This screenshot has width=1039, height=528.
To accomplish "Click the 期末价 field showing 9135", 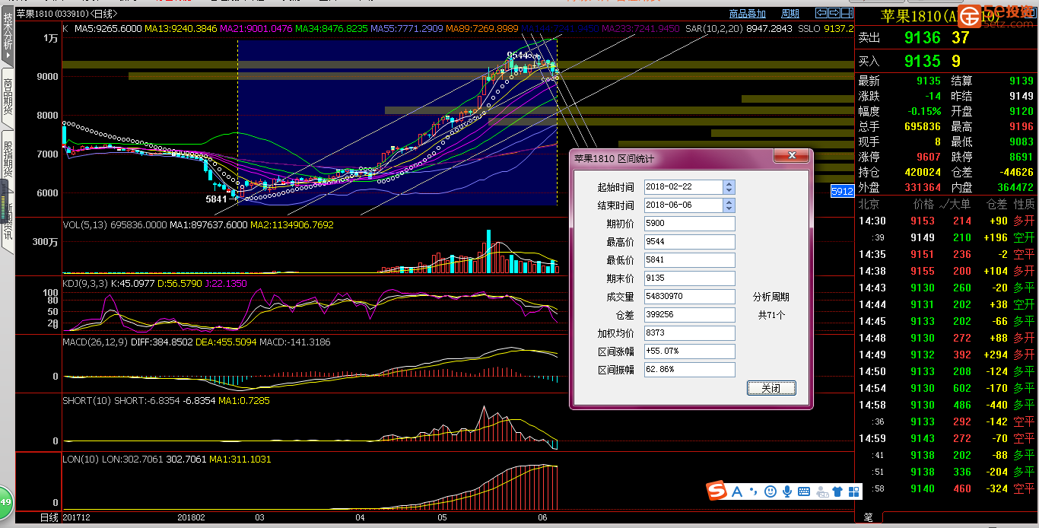I will [x=690, y=278].
